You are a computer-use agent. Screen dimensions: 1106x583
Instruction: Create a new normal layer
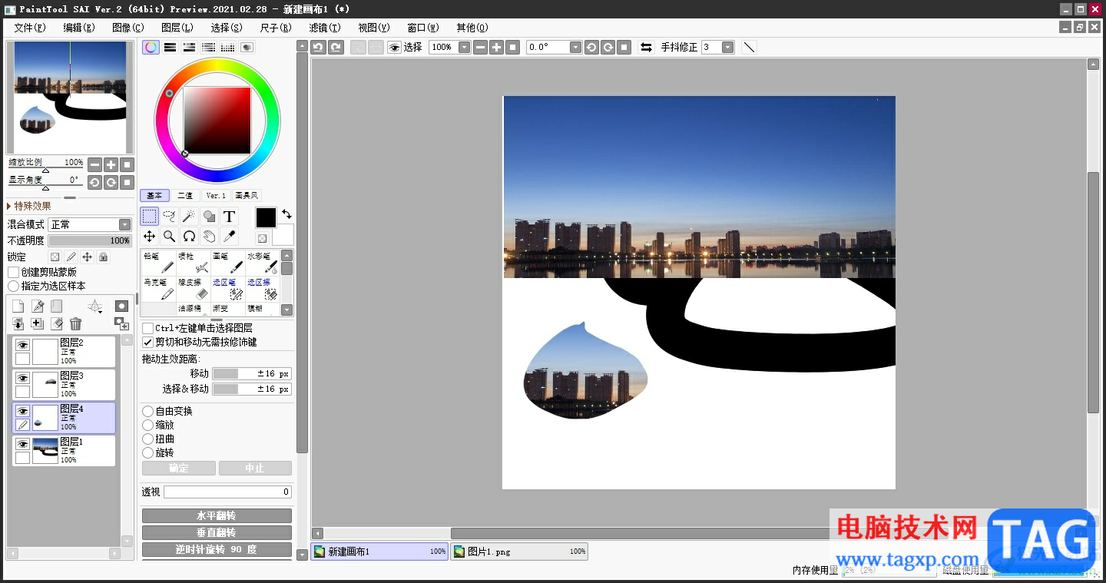click(x=18, y=306)
